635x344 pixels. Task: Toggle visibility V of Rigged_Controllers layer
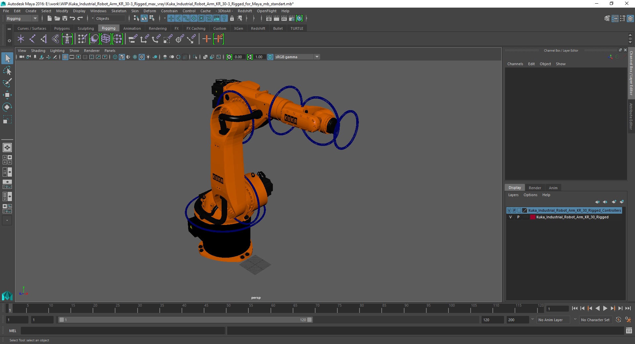coord(509,210)
